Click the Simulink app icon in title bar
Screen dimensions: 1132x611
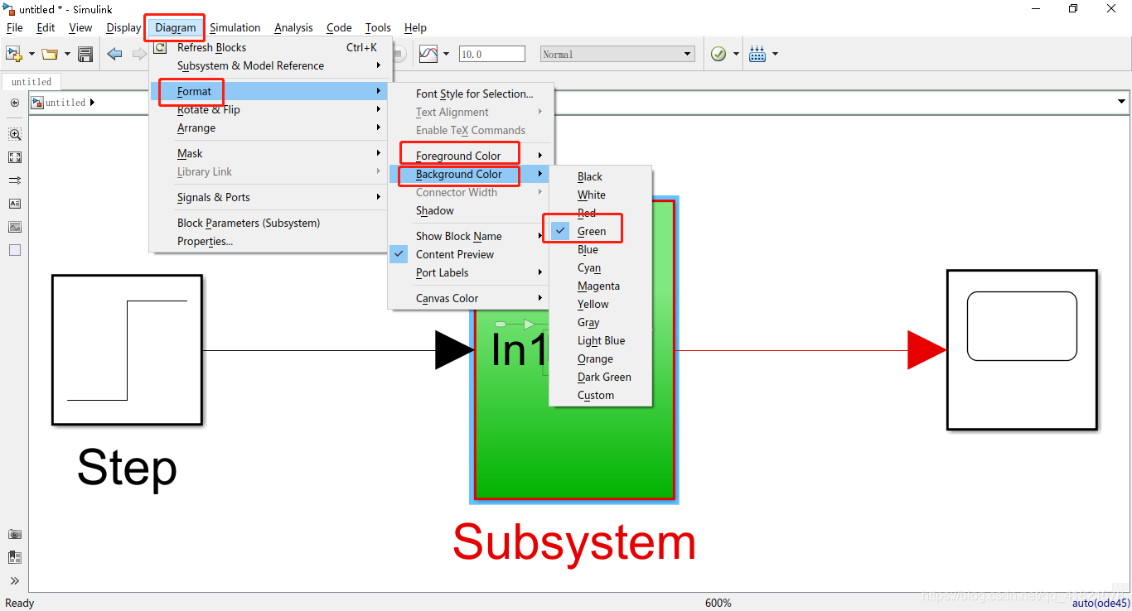pyautogui.click(x=8, y=9)
